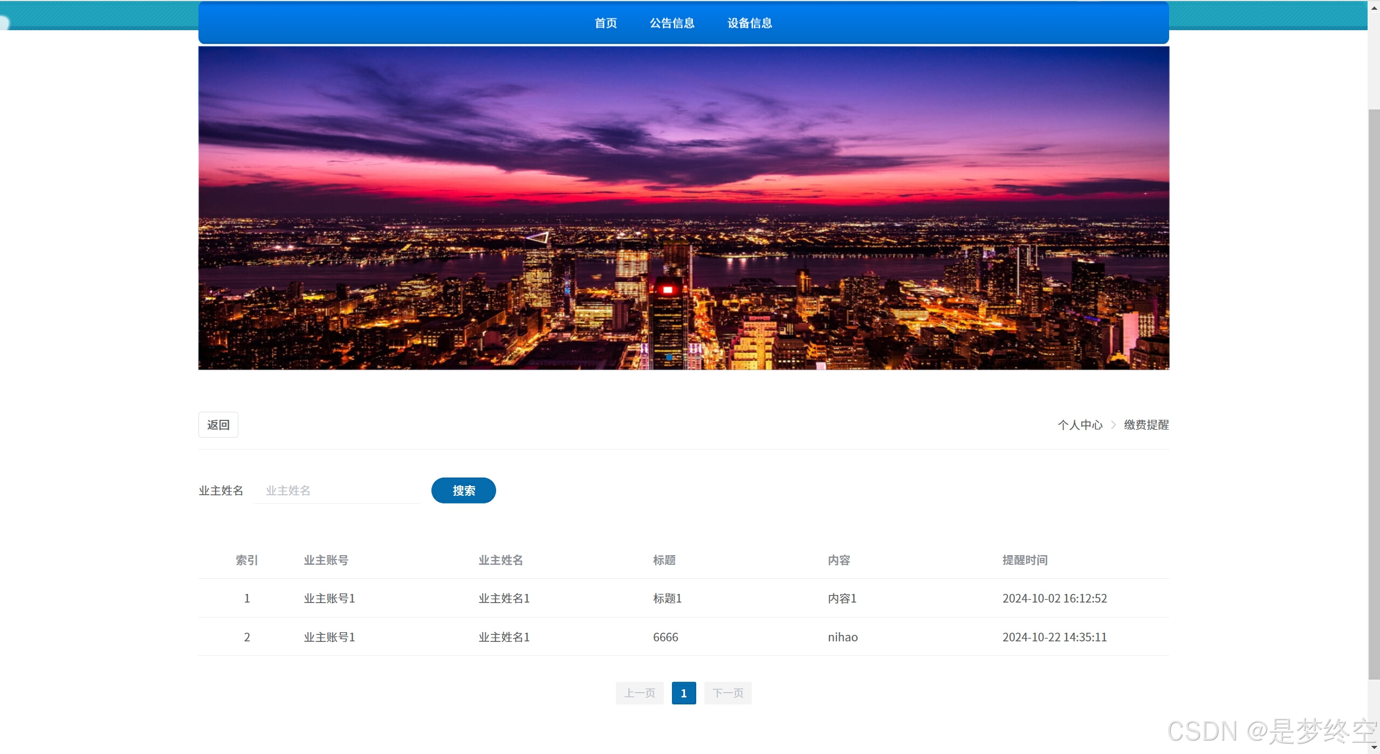Click the scrollbar down arrow at bottom

1374,748
